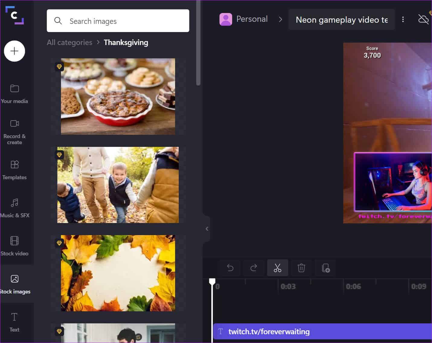Split clip with the scissors tool
Image resolution: width=432 pixels, height=343 pixels.
[277, 268]
